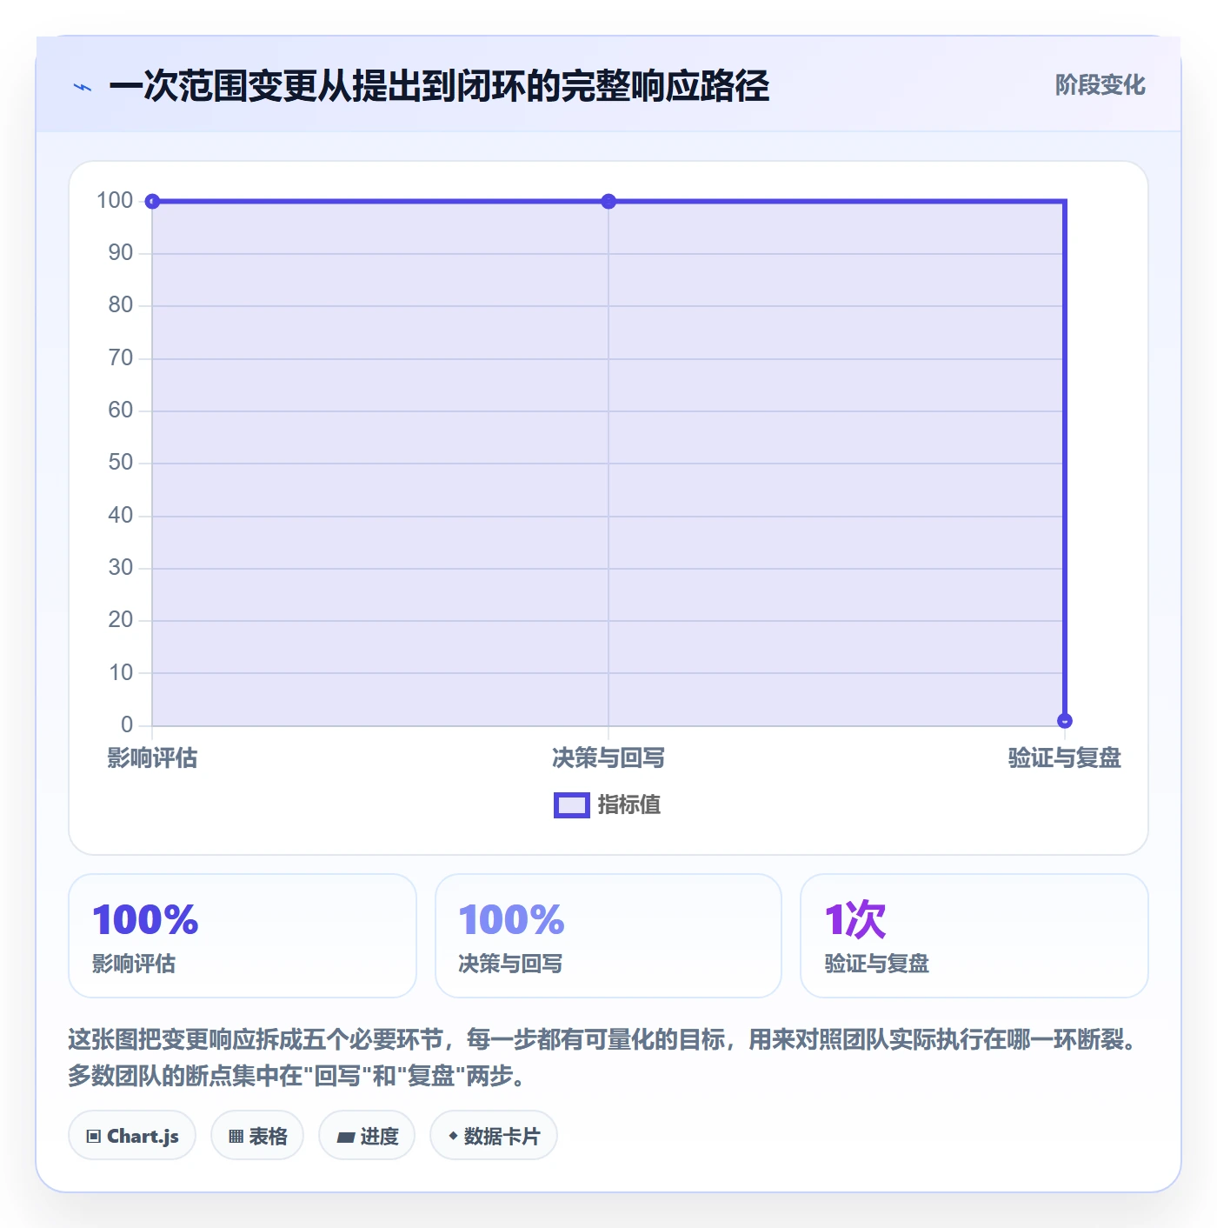Click the y-axis tick label 50
The height and width of the screenshot is (1228, 1217).
click(x=121, y=463)
